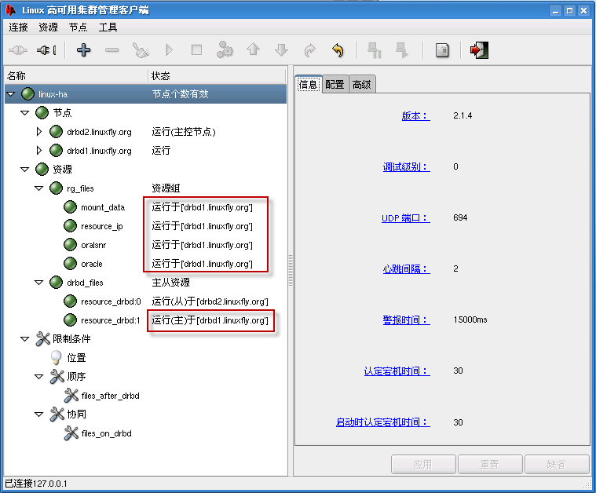Click the red exit door icon
The height and width of the screenshot is (493, 596).
478,50
